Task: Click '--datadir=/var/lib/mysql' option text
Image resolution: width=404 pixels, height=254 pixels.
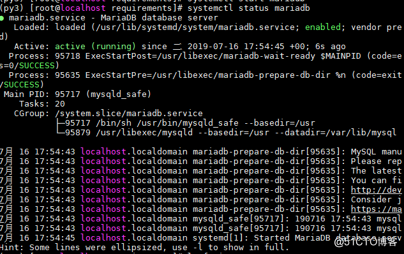Action: click(336, 133)
